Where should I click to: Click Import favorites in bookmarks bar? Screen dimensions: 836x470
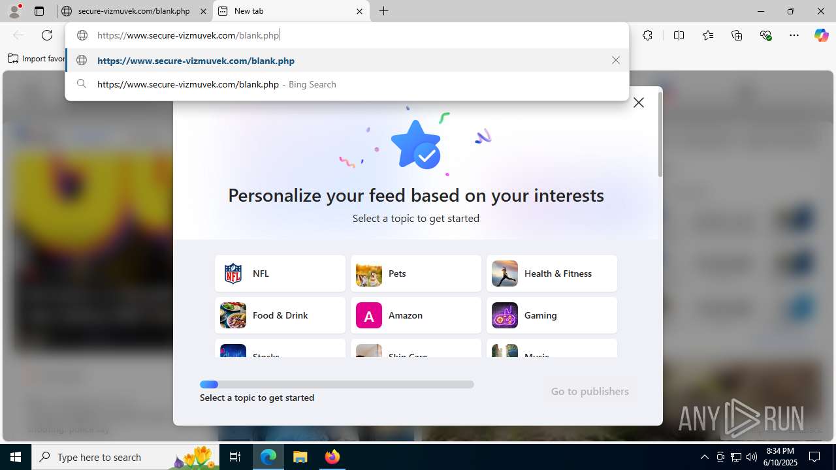[x=37, y=59]
